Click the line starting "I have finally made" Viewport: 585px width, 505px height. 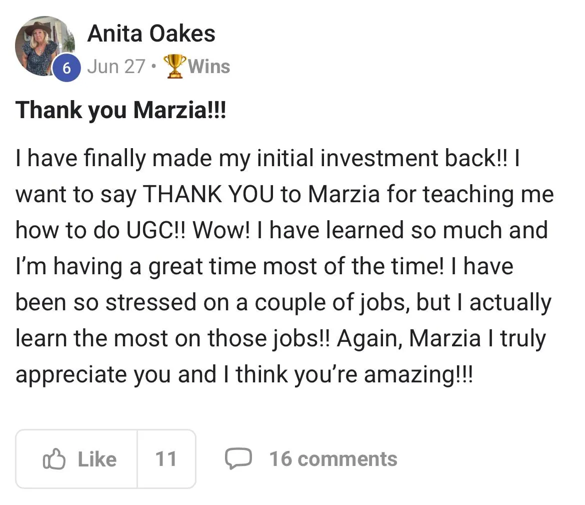tap(268, 159)
